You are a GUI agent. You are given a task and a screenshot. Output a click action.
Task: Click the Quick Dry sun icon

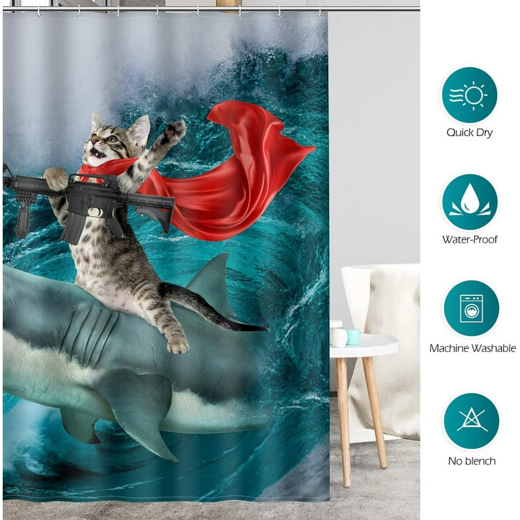pos(469,95)
